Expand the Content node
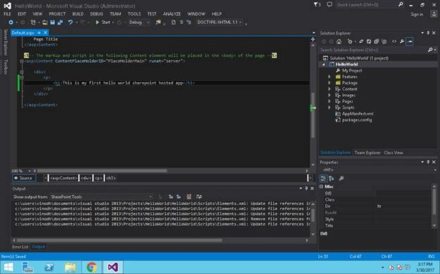The height and width of the screenshot is (274, 440). [329, 89]
